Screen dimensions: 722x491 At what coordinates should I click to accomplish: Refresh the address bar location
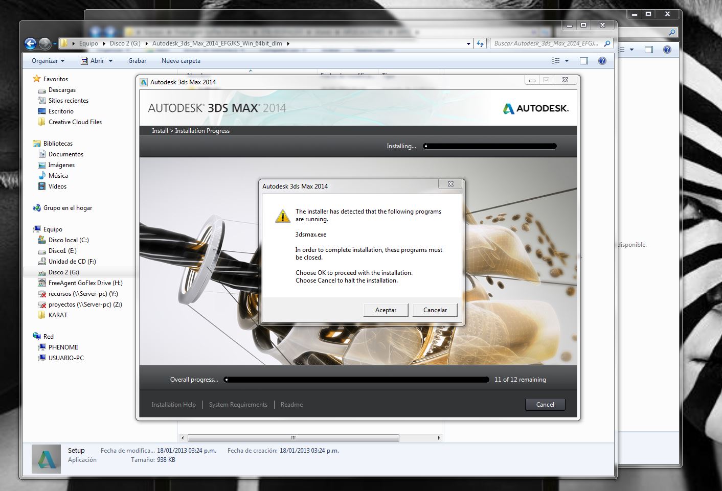480,43
